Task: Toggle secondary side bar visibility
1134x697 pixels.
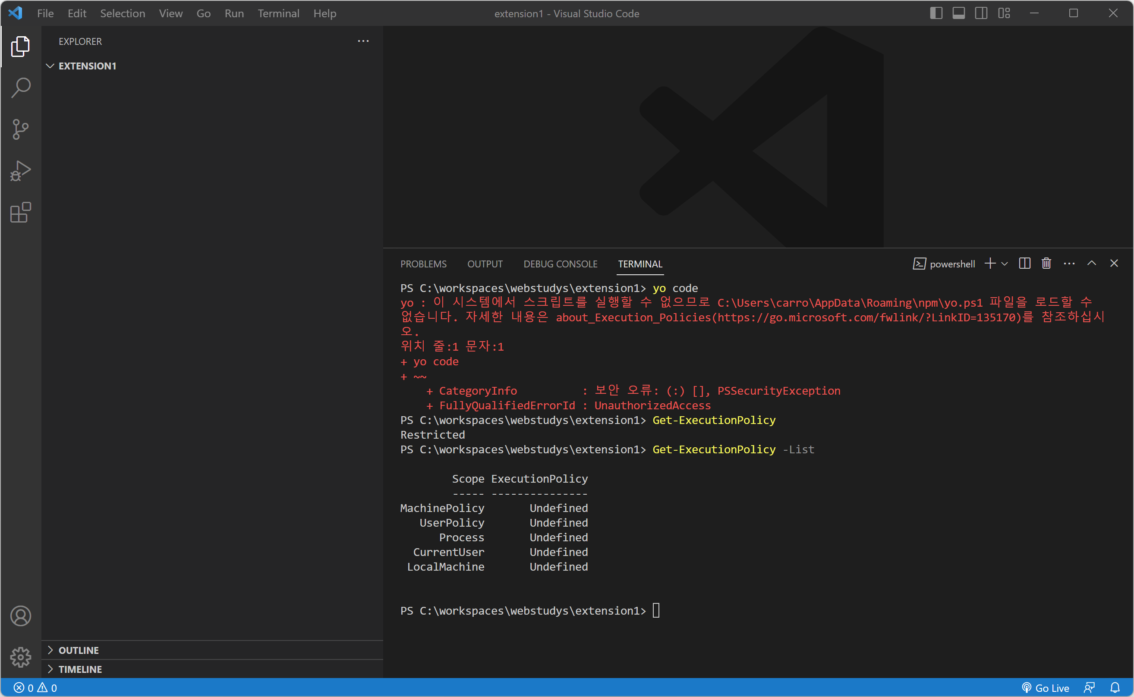Action: click(x=981, y=13)
